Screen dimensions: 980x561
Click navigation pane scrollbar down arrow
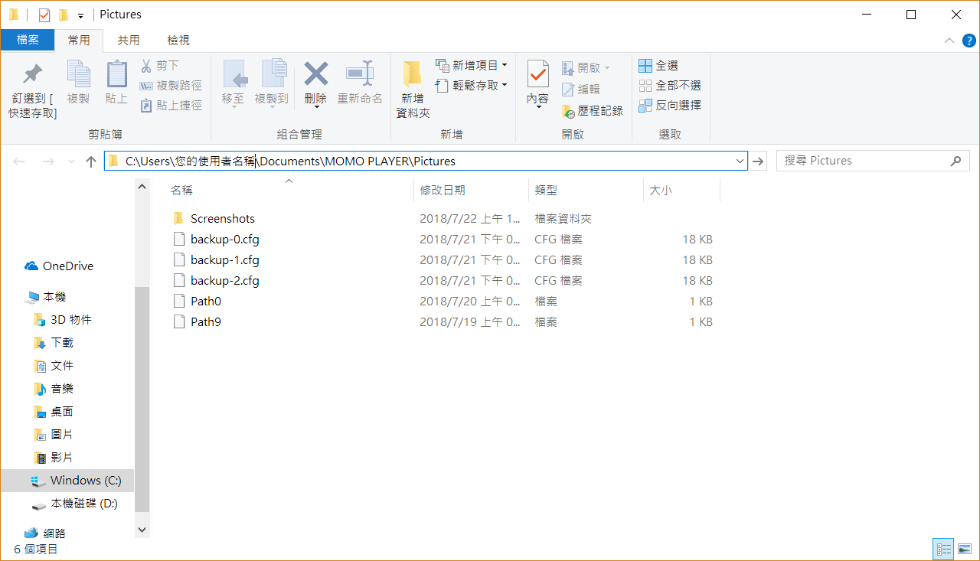point(142,529)
